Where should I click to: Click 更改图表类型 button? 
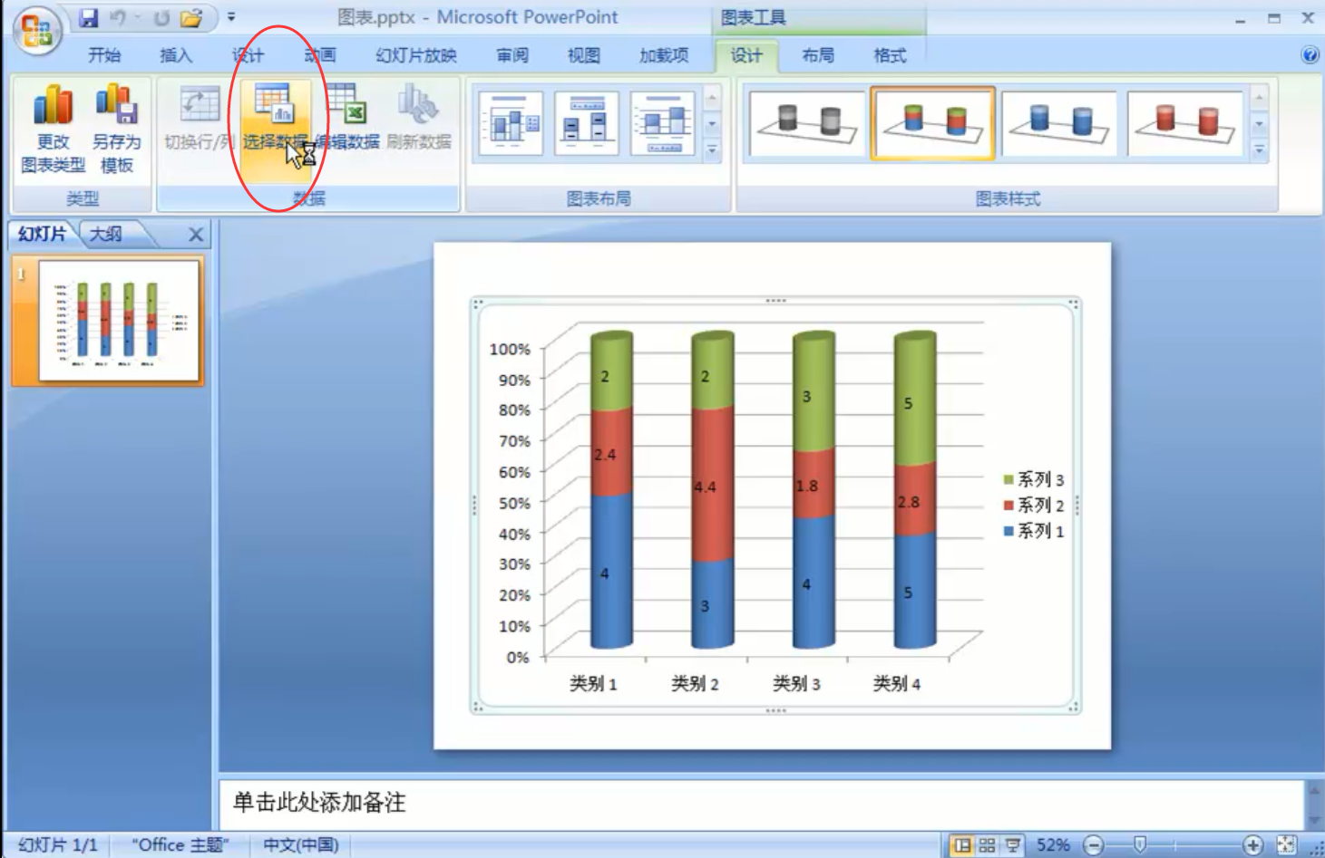point(53,129)
